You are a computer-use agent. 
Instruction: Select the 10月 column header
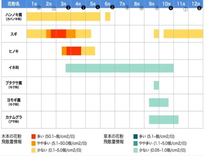pyautogui.click(x=166, y=4)
